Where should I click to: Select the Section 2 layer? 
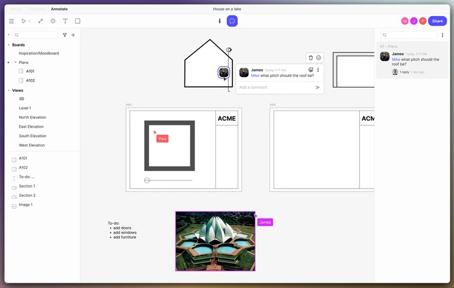tap(27, 195)
